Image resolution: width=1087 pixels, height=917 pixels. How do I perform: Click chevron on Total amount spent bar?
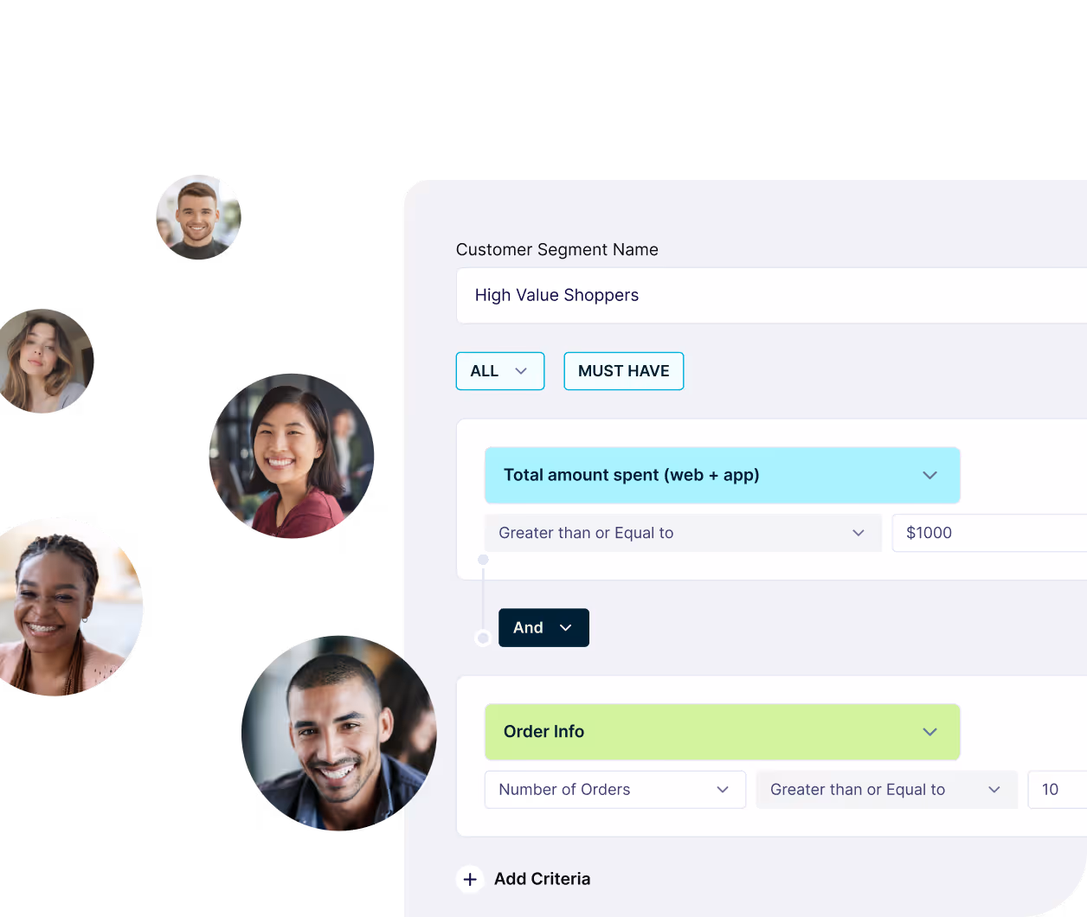click(929, 475)
